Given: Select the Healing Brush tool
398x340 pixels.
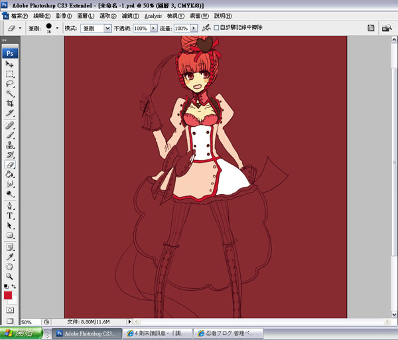Looking at the screenshot, I should click(x=10, y=126).
